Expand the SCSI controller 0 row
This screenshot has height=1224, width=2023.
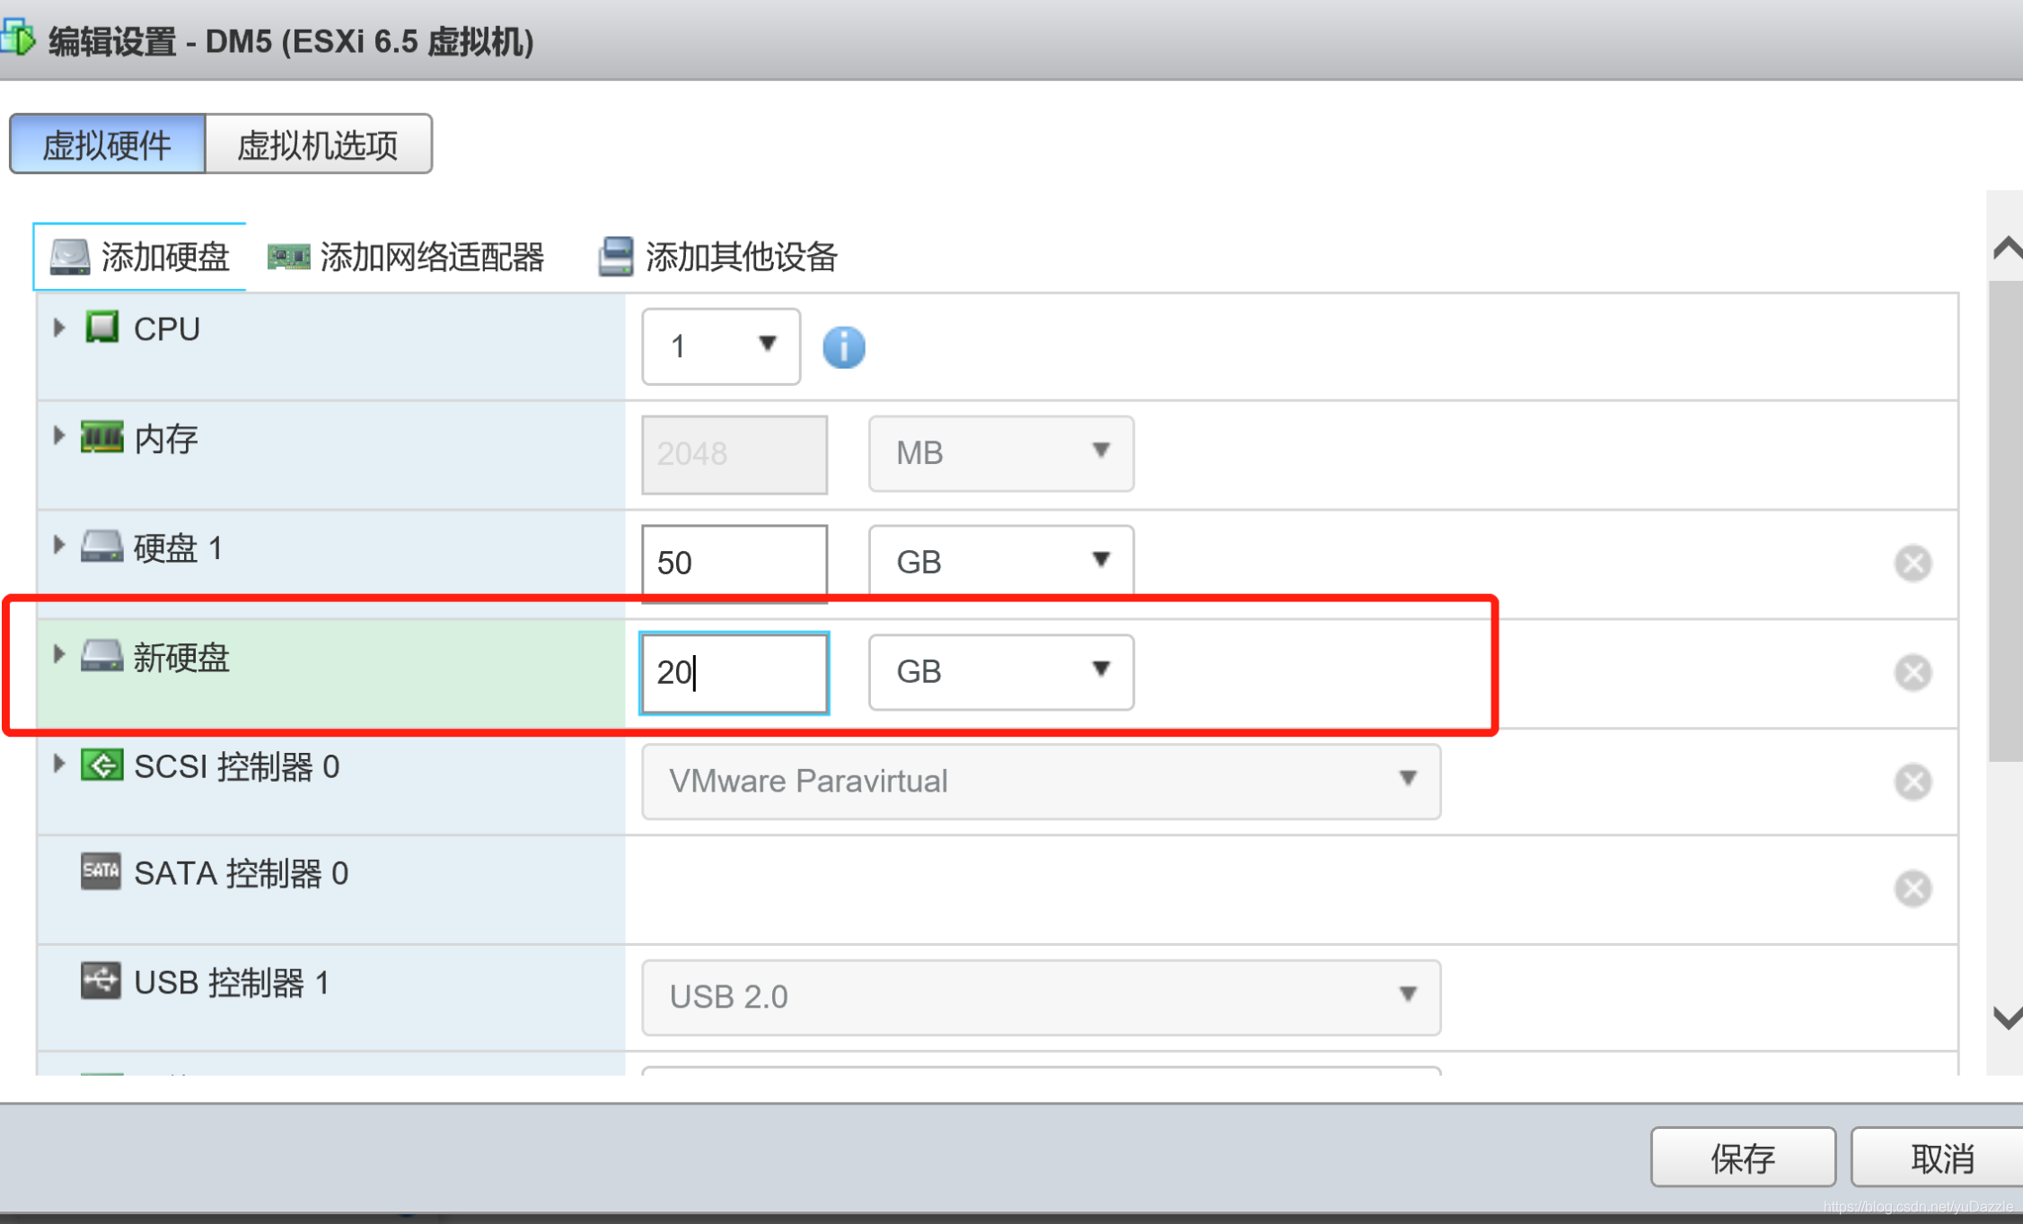(x=59, y=764)
